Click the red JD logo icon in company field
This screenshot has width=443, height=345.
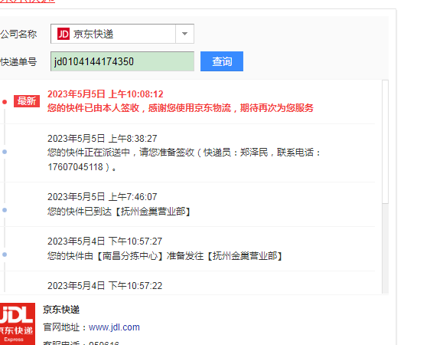tap(64, 34)
